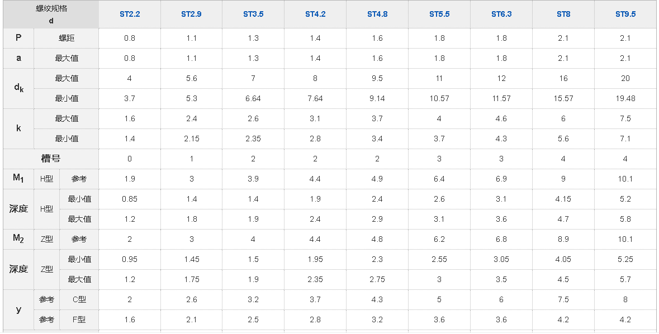Select the 2.15 value under ST2.9
The height and width of the screenshot is (334, 659).
191,139
